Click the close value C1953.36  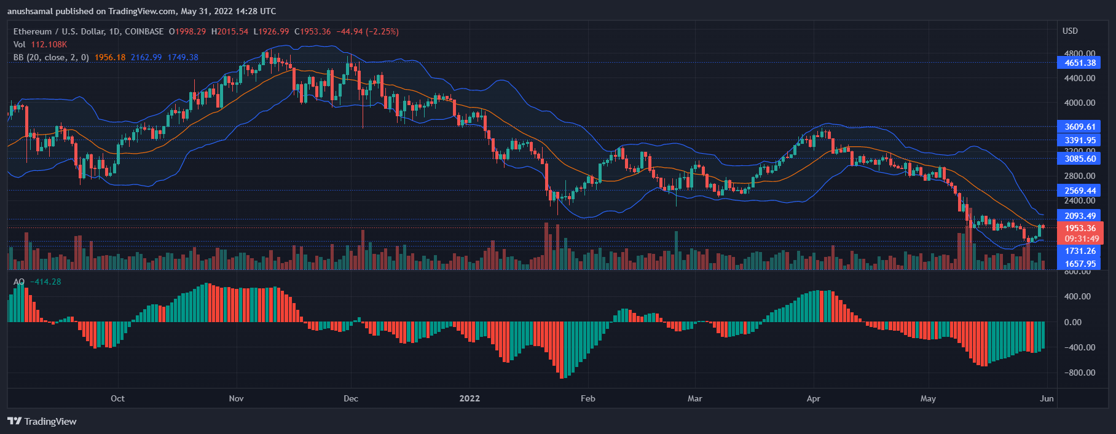click(x=312, y=31)
